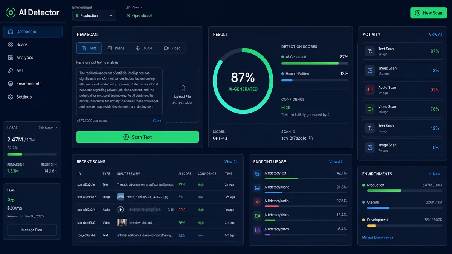
Task: Click the /v1/detect/batch endpoint icon
Action: 257,230
